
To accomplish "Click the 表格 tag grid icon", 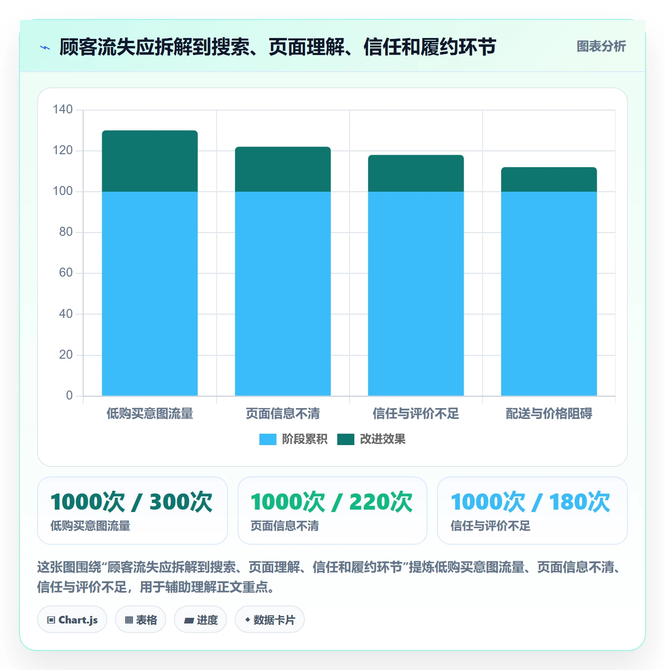I will click(129, 620).
